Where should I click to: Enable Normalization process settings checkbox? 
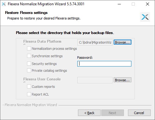(29, 49)
